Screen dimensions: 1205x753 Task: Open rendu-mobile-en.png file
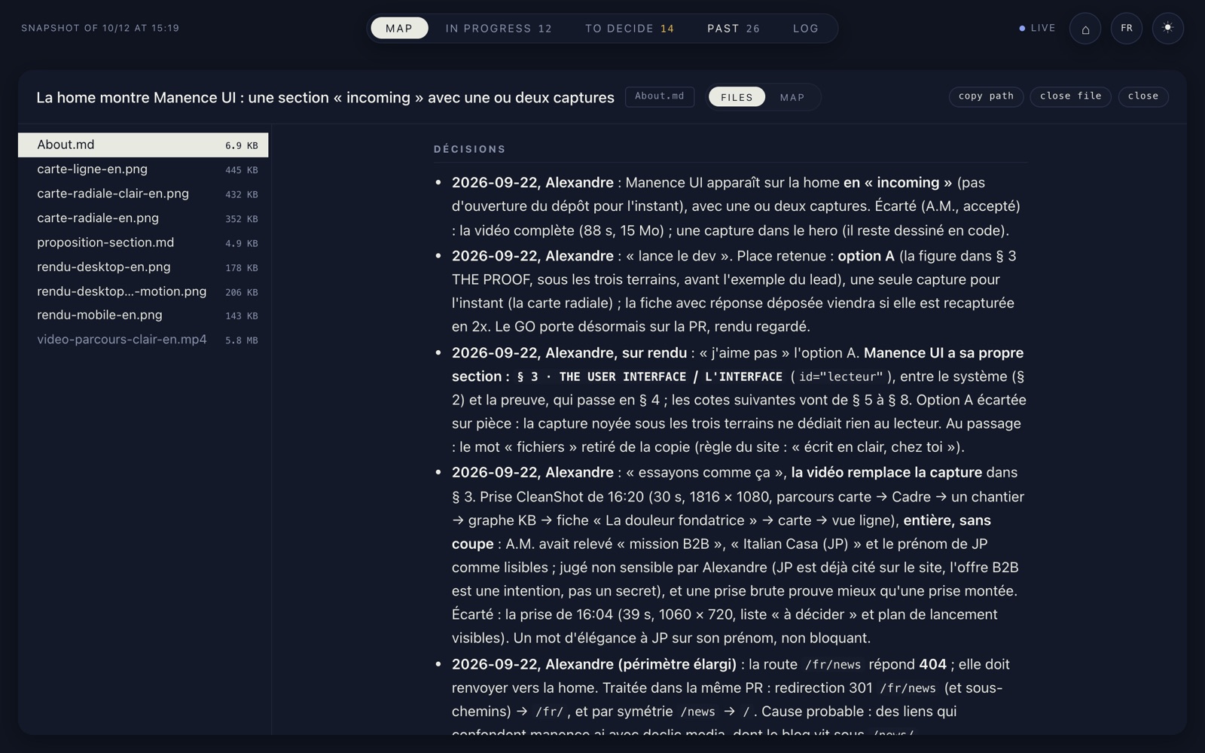pos(143,316)
